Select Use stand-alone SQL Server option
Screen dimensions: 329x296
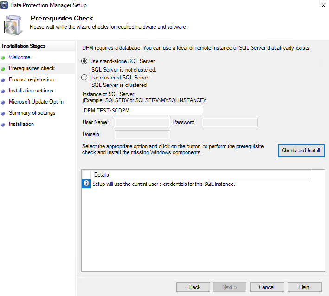84,61
